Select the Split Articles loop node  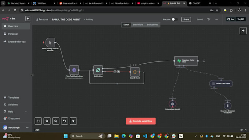(98, 70)
